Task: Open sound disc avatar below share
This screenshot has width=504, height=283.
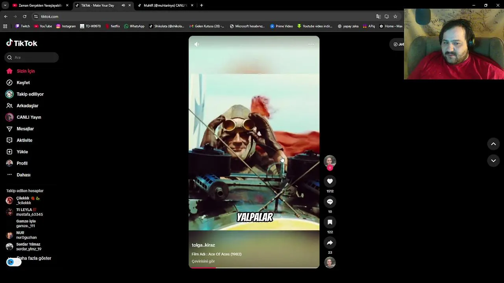Action: coord(330,263)
